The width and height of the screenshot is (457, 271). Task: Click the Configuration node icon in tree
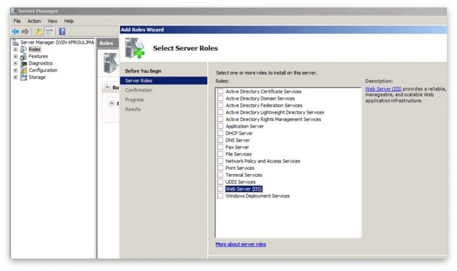coord(24,70)
